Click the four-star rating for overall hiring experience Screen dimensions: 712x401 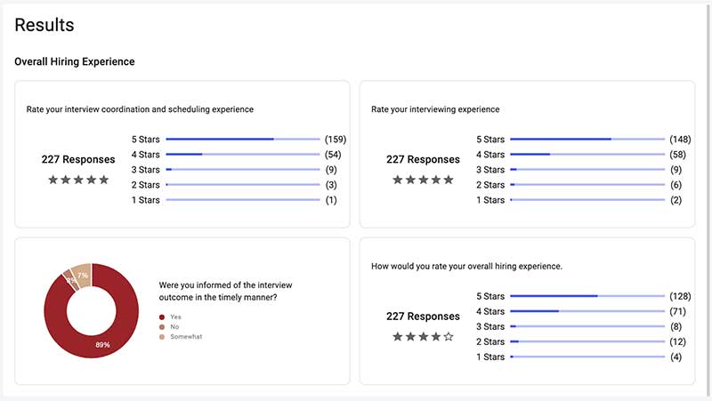click(423, 336)
